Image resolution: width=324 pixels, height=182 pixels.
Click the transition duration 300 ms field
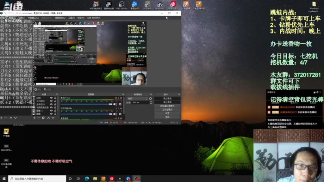click(141, 103)
